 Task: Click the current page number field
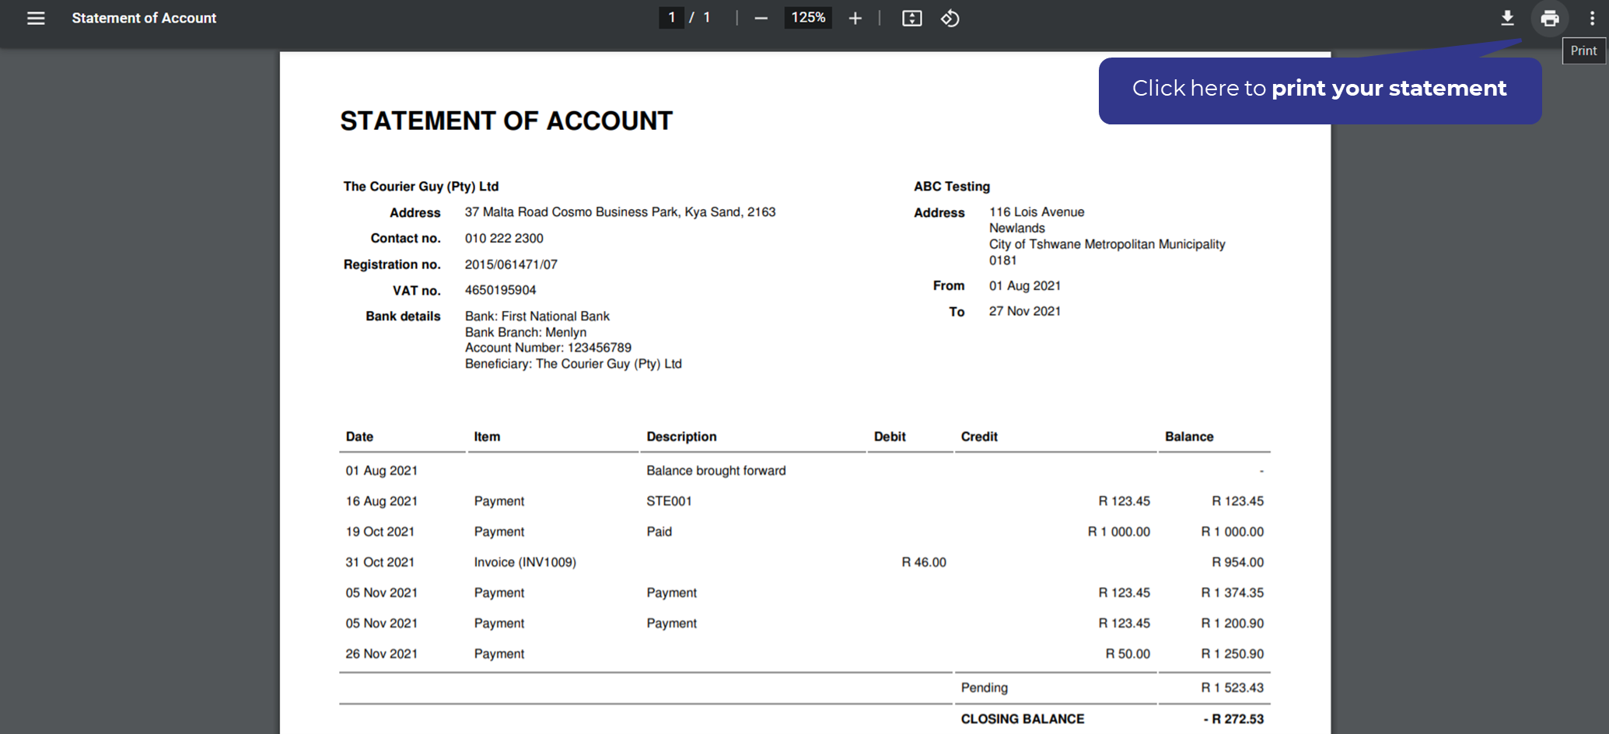[672, 18]
